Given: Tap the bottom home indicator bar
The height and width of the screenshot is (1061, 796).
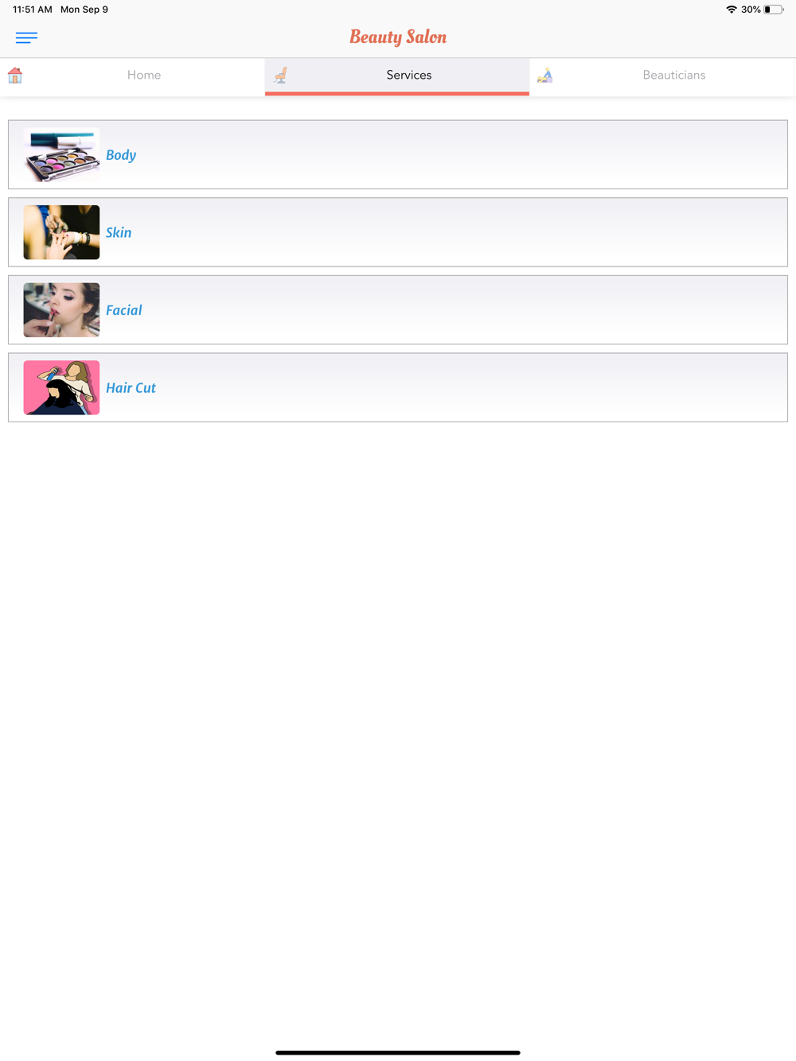Looking at the screenshot, I should click(x=398, y=1052).
